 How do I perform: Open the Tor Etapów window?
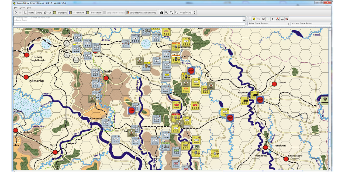(60, 13)
